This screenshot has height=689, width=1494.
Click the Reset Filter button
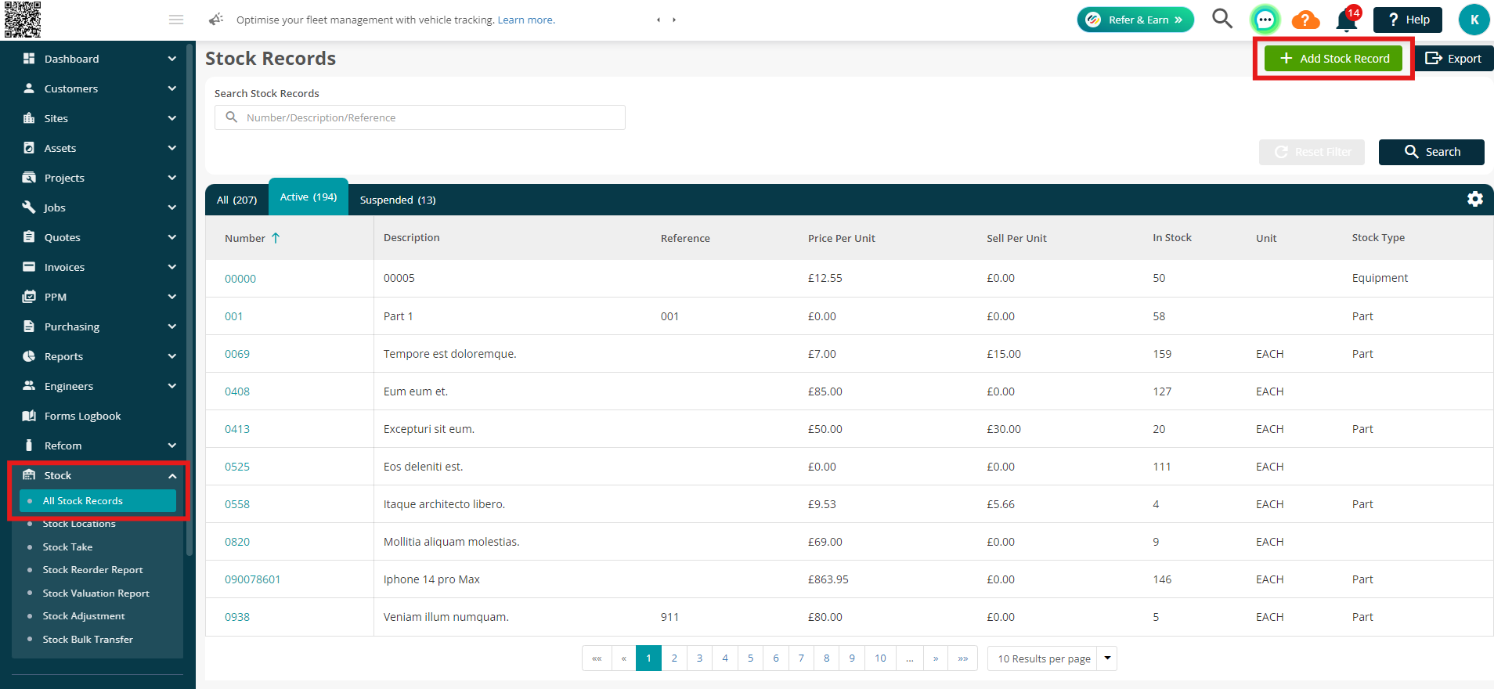pyautogui.click(x=1312, y=152)
